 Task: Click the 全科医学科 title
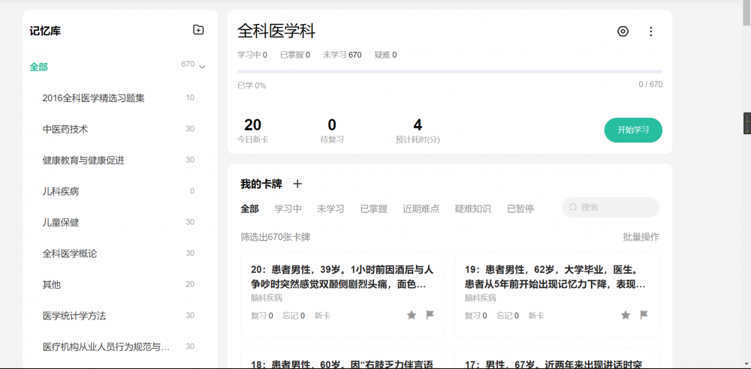coord(276,31)
